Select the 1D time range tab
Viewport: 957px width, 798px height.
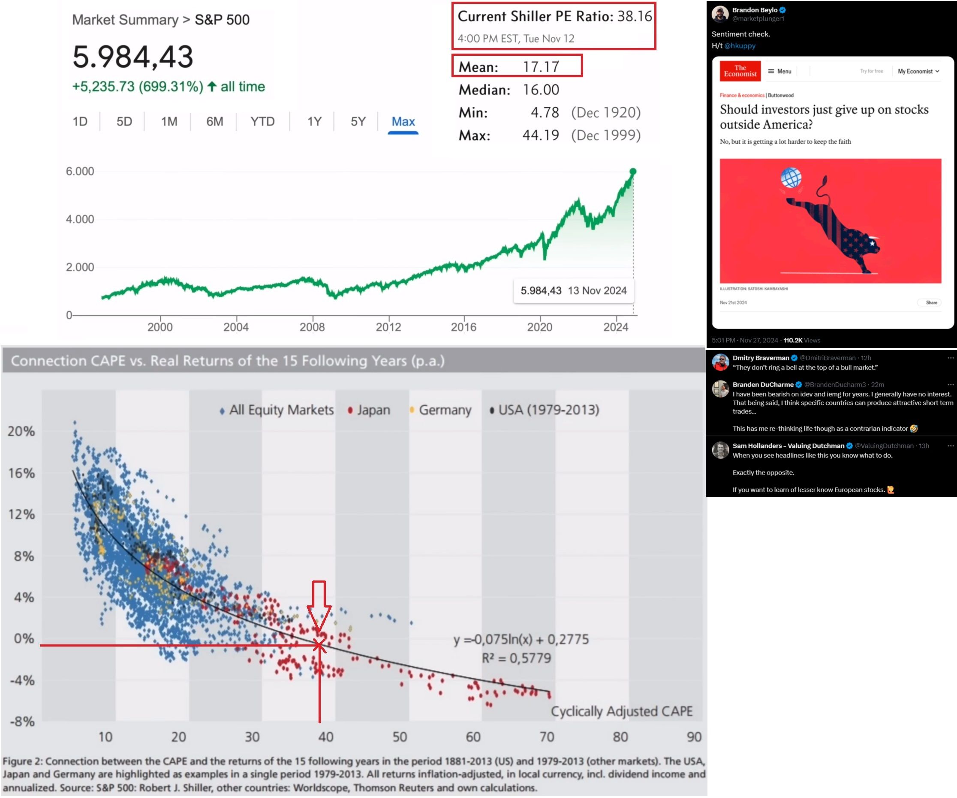pyautogui.click(x=80, y=121)
